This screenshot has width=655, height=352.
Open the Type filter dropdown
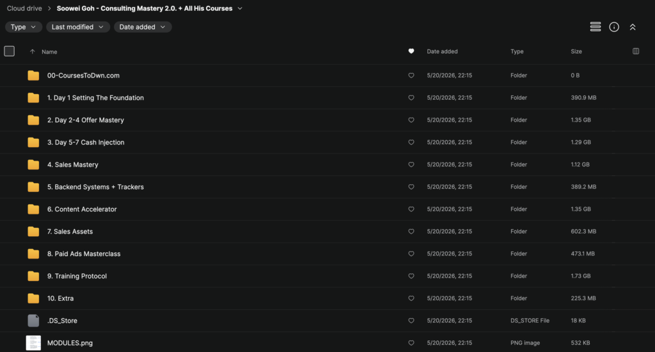[x=24, y=27]
